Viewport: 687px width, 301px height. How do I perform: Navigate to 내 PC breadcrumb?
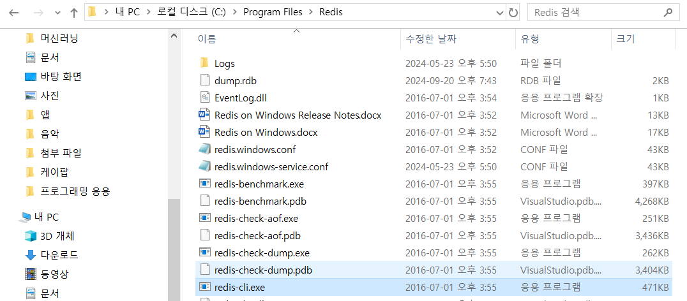[x=128, y=12]
